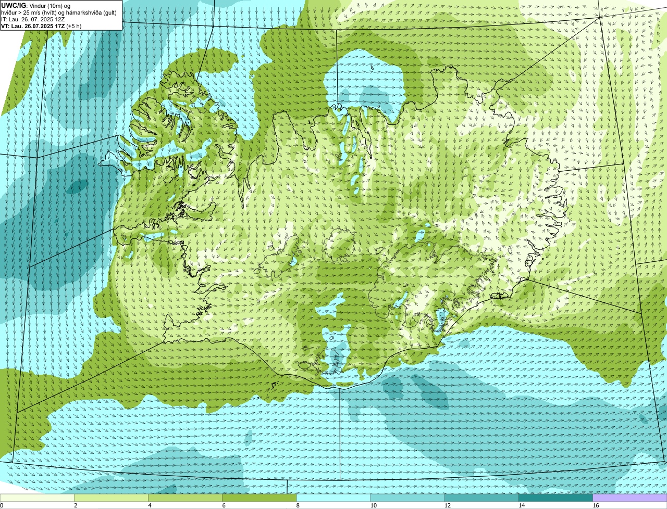Choose the dark teal 14–16 legend swatch
Screen dimensions: 667x509
pos(556,498)
